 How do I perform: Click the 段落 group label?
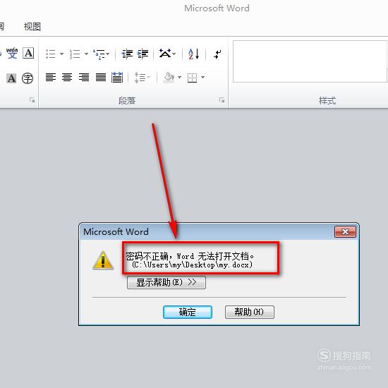pos(127,101)
